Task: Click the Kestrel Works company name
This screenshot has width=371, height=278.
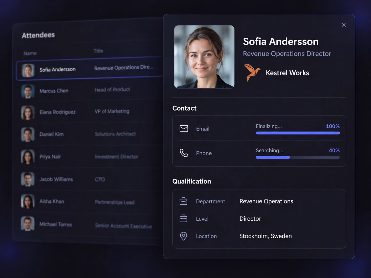Action: 287,73
